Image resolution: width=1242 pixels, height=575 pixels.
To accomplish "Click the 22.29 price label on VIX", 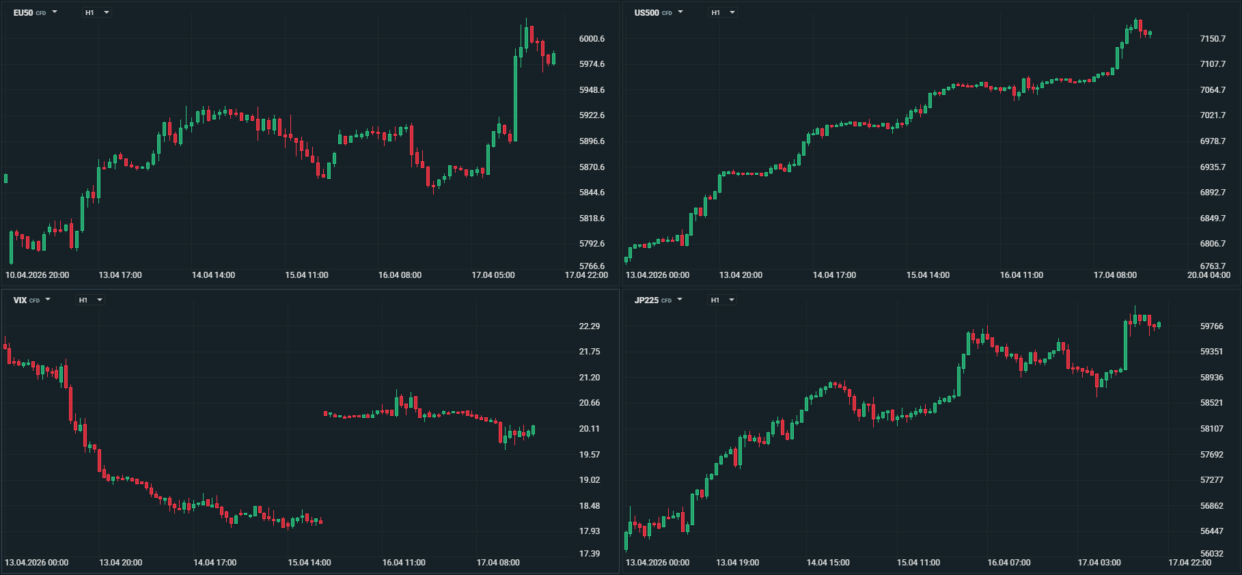I will pos(590,326).
